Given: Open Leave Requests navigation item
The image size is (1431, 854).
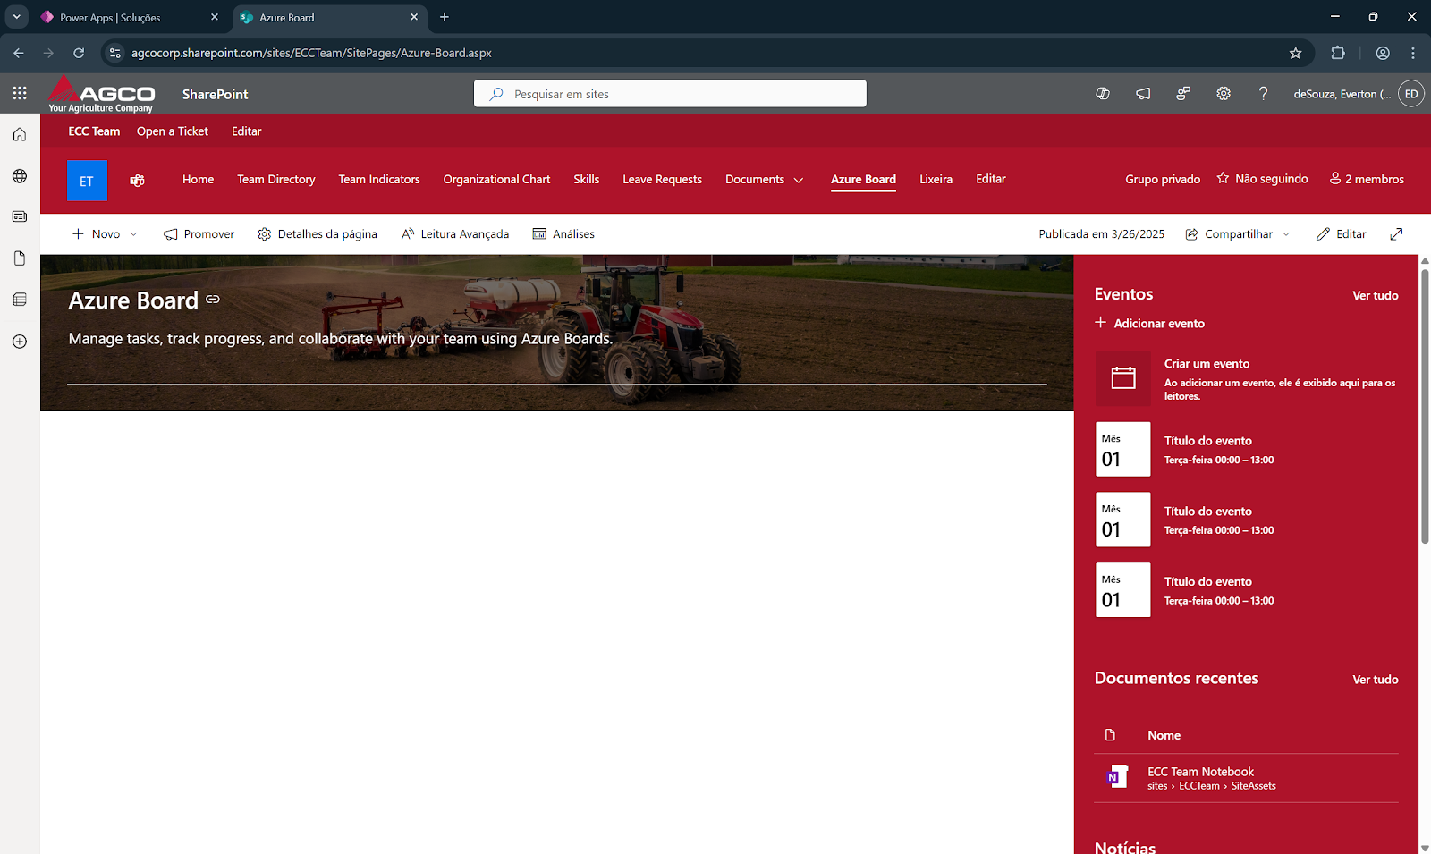Looking at the screenshot, I should click(x=663, y=179).
